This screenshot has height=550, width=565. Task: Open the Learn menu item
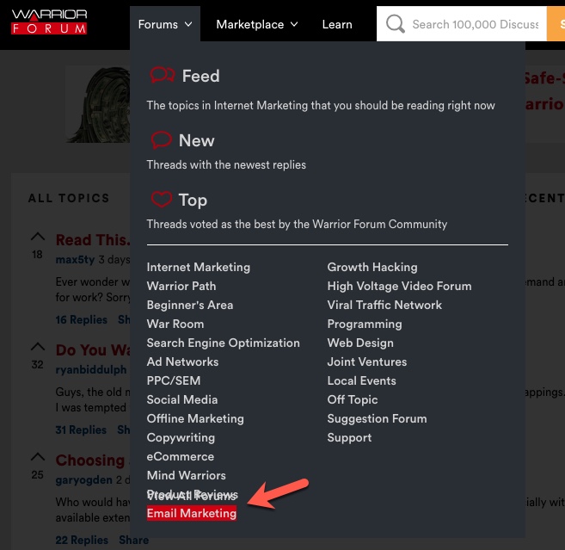point(336,24)
